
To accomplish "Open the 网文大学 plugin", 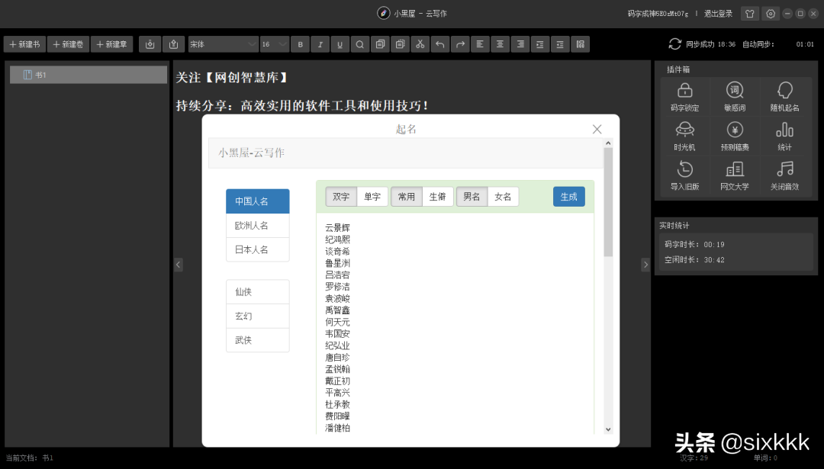I will (735, 175).
